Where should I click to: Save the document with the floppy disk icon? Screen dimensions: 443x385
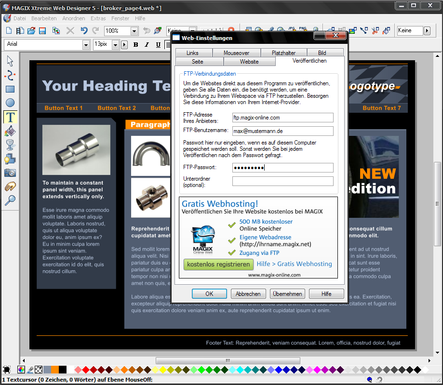(42, 30)
